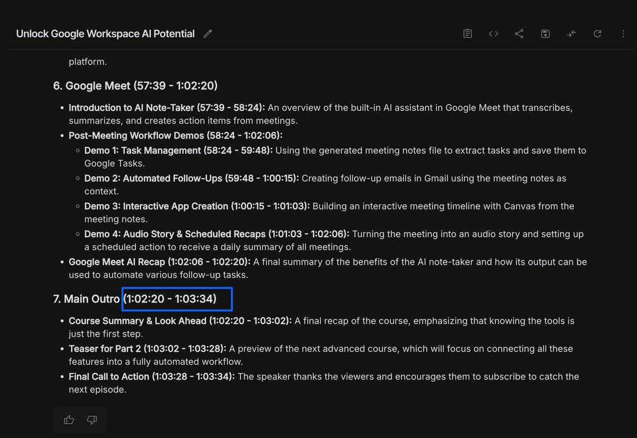
Task: Click the collapse arrows icon
Action: coord(571,34)
